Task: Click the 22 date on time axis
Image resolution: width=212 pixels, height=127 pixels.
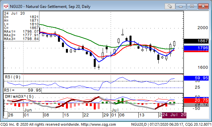Action: tap(86, 115)
